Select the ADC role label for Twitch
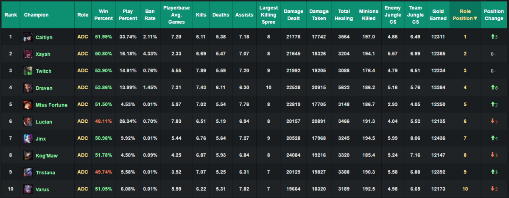The width and height of the screenshot is (509, 198). [x=83, y=71]
